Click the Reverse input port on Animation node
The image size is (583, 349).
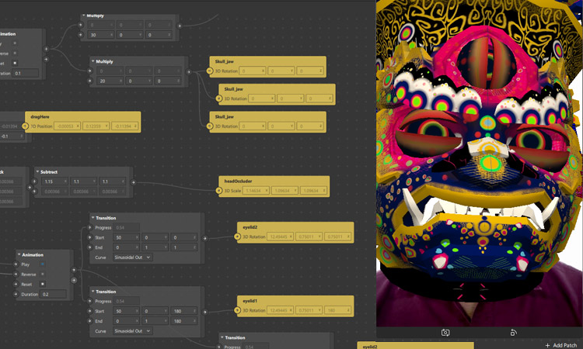coord(16,275)
